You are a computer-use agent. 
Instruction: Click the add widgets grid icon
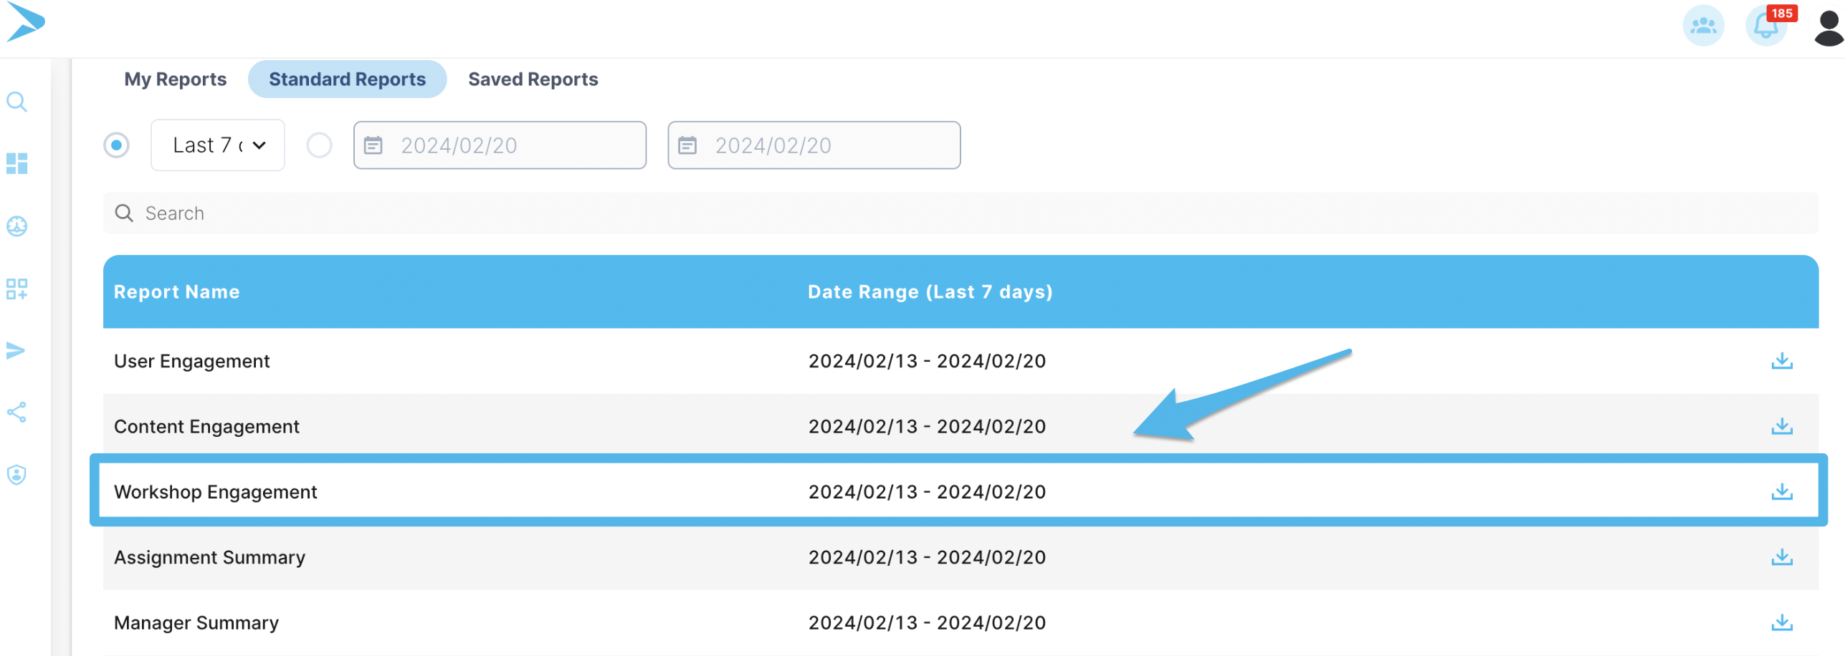coord(16,289)
